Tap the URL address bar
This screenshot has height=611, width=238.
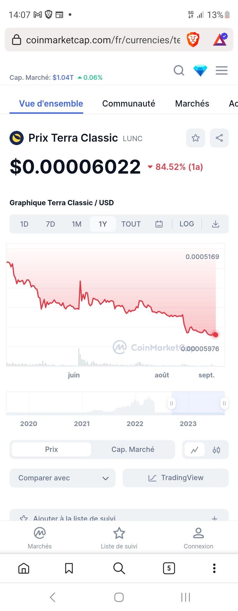(x=103, y=40)
